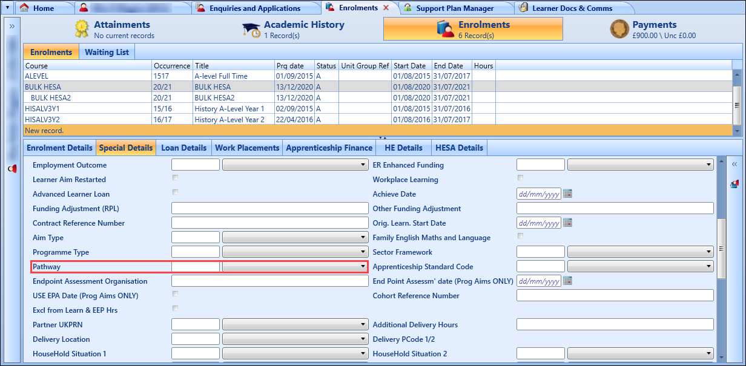The height and width of the screenshot is (366, 746).
Task: Click the Contract Reference Number input field
Action: tap(269, 223)
